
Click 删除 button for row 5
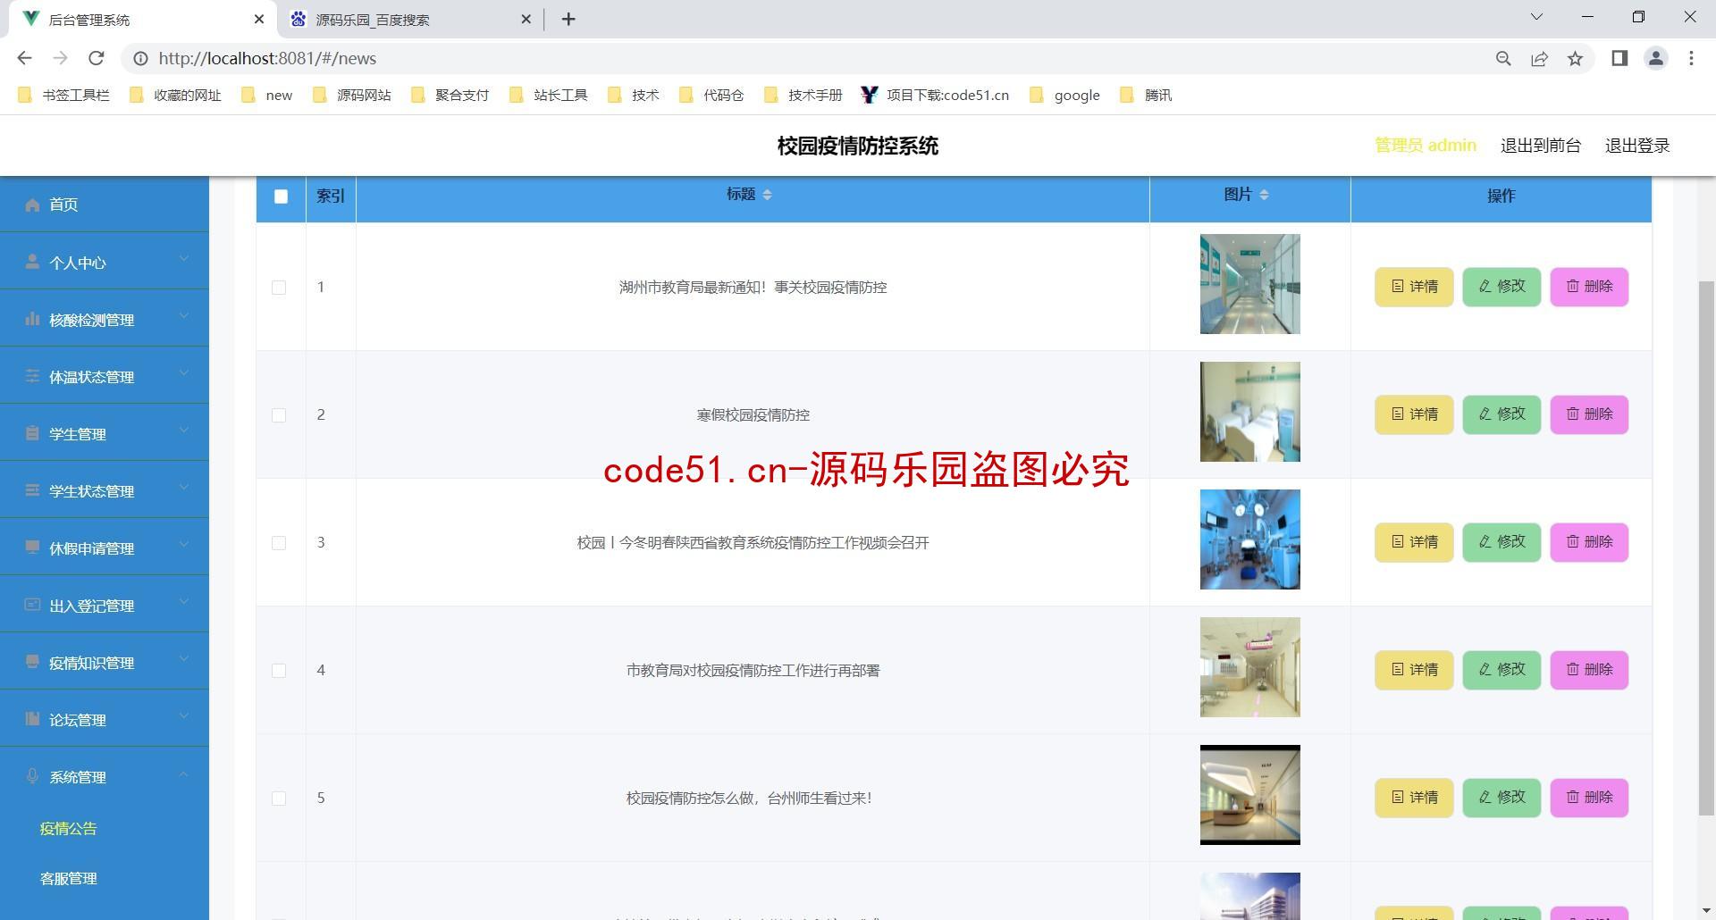coord(1589,798)
